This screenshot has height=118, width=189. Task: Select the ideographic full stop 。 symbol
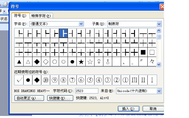click(x=134, y=62)
